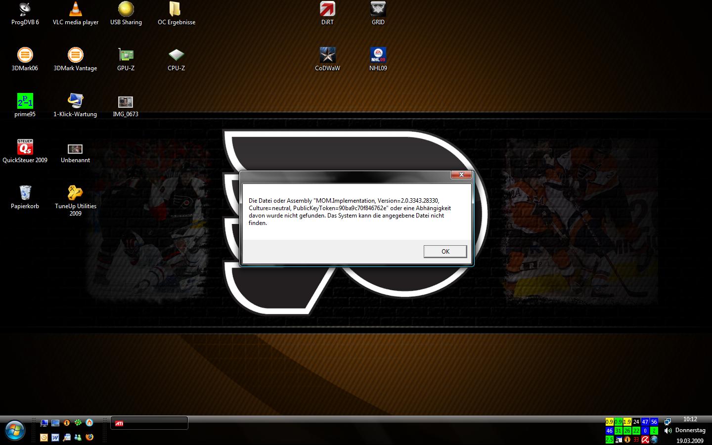Click the taskbar clock showing 10:12
The width and height of the screenshot is (712, 445).
(690, 419)
